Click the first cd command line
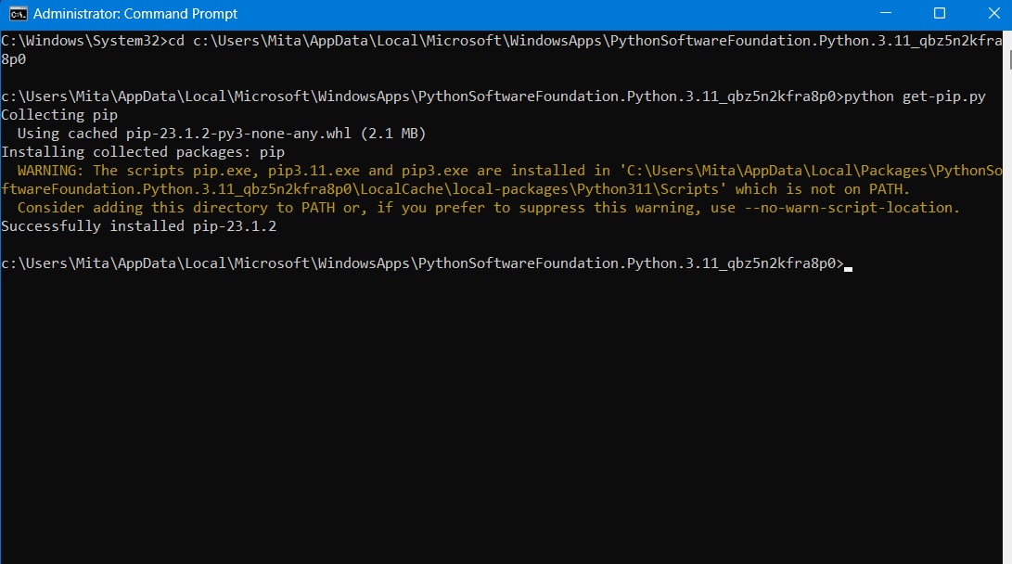Screen dimensions: 1012x564 (371, 40)
